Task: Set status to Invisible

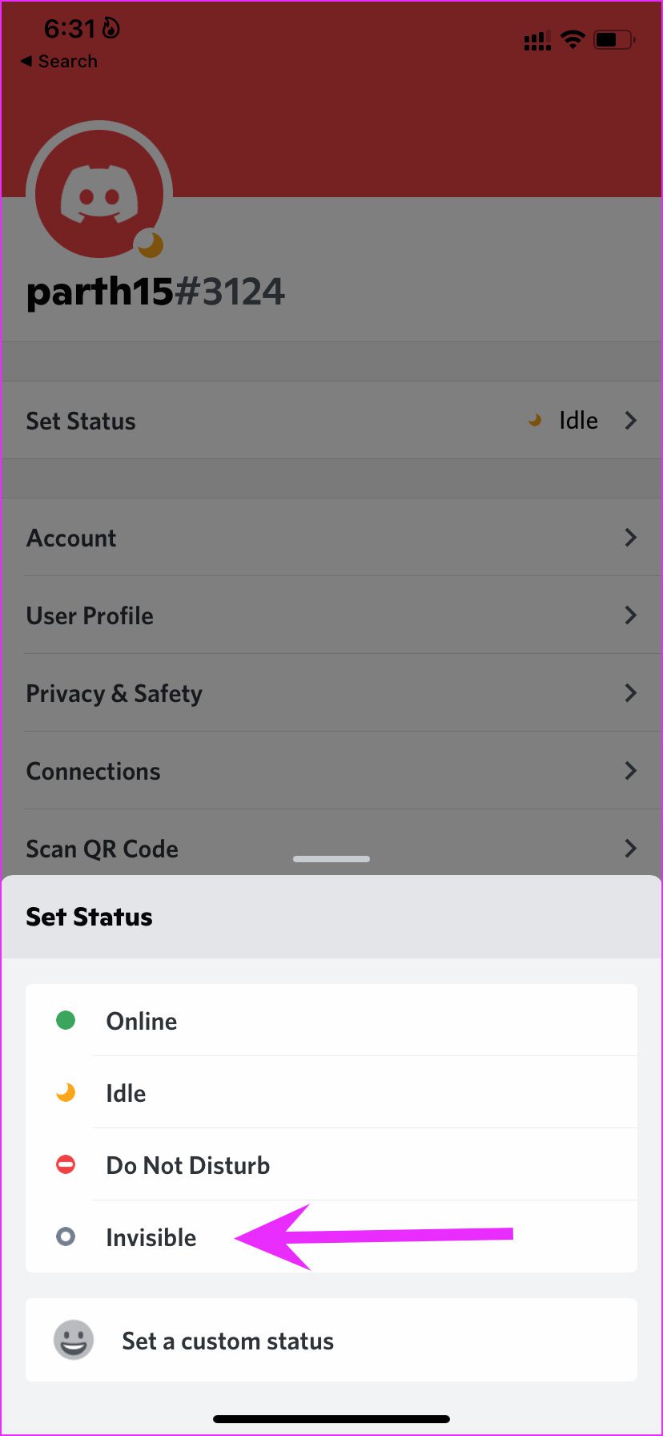Action: point(151,1237)
